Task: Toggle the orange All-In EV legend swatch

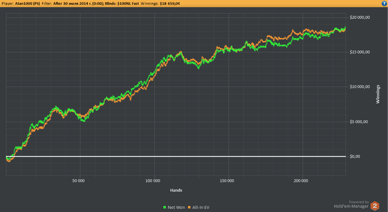Action: [x=190, y=208]
